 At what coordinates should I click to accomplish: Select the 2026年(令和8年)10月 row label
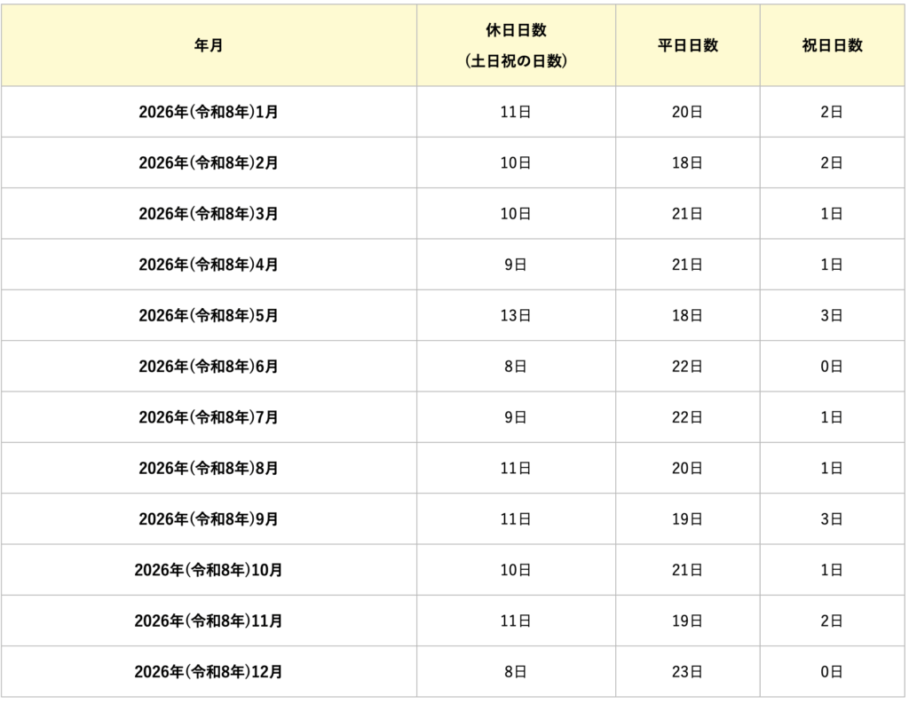click(209, 570)
